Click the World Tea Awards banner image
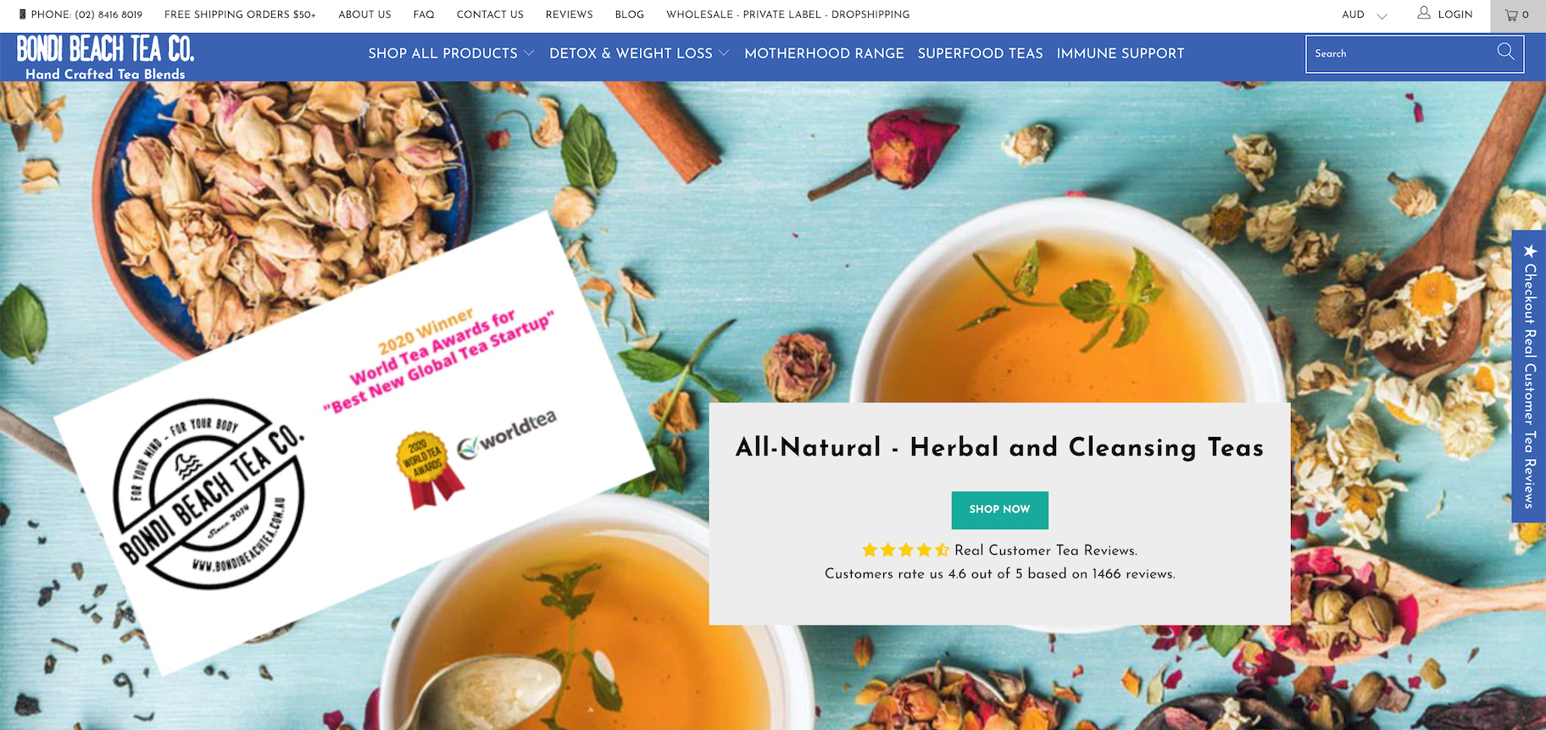Screen dimensions: 1546x730 coord(354,442)
